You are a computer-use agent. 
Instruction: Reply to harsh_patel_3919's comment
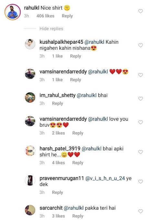(x=78, y=163)
